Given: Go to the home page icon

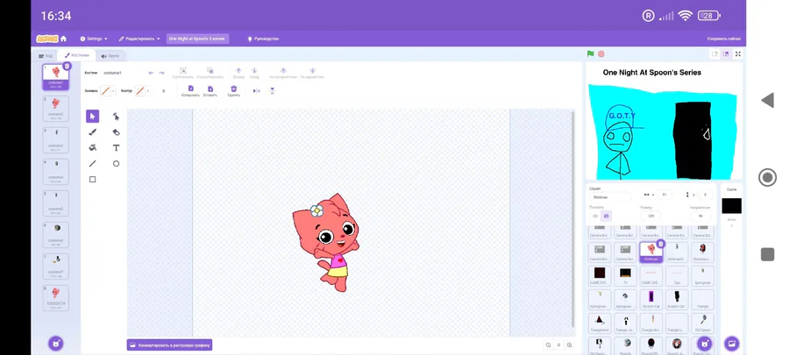Looking at the screenshot, I should (x=63, y=39).
